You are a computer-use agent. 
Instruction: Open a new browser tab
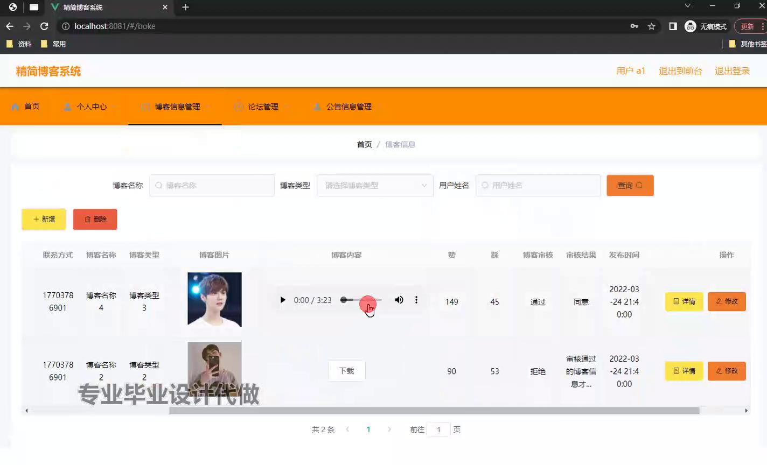click(x=185, y=7)
